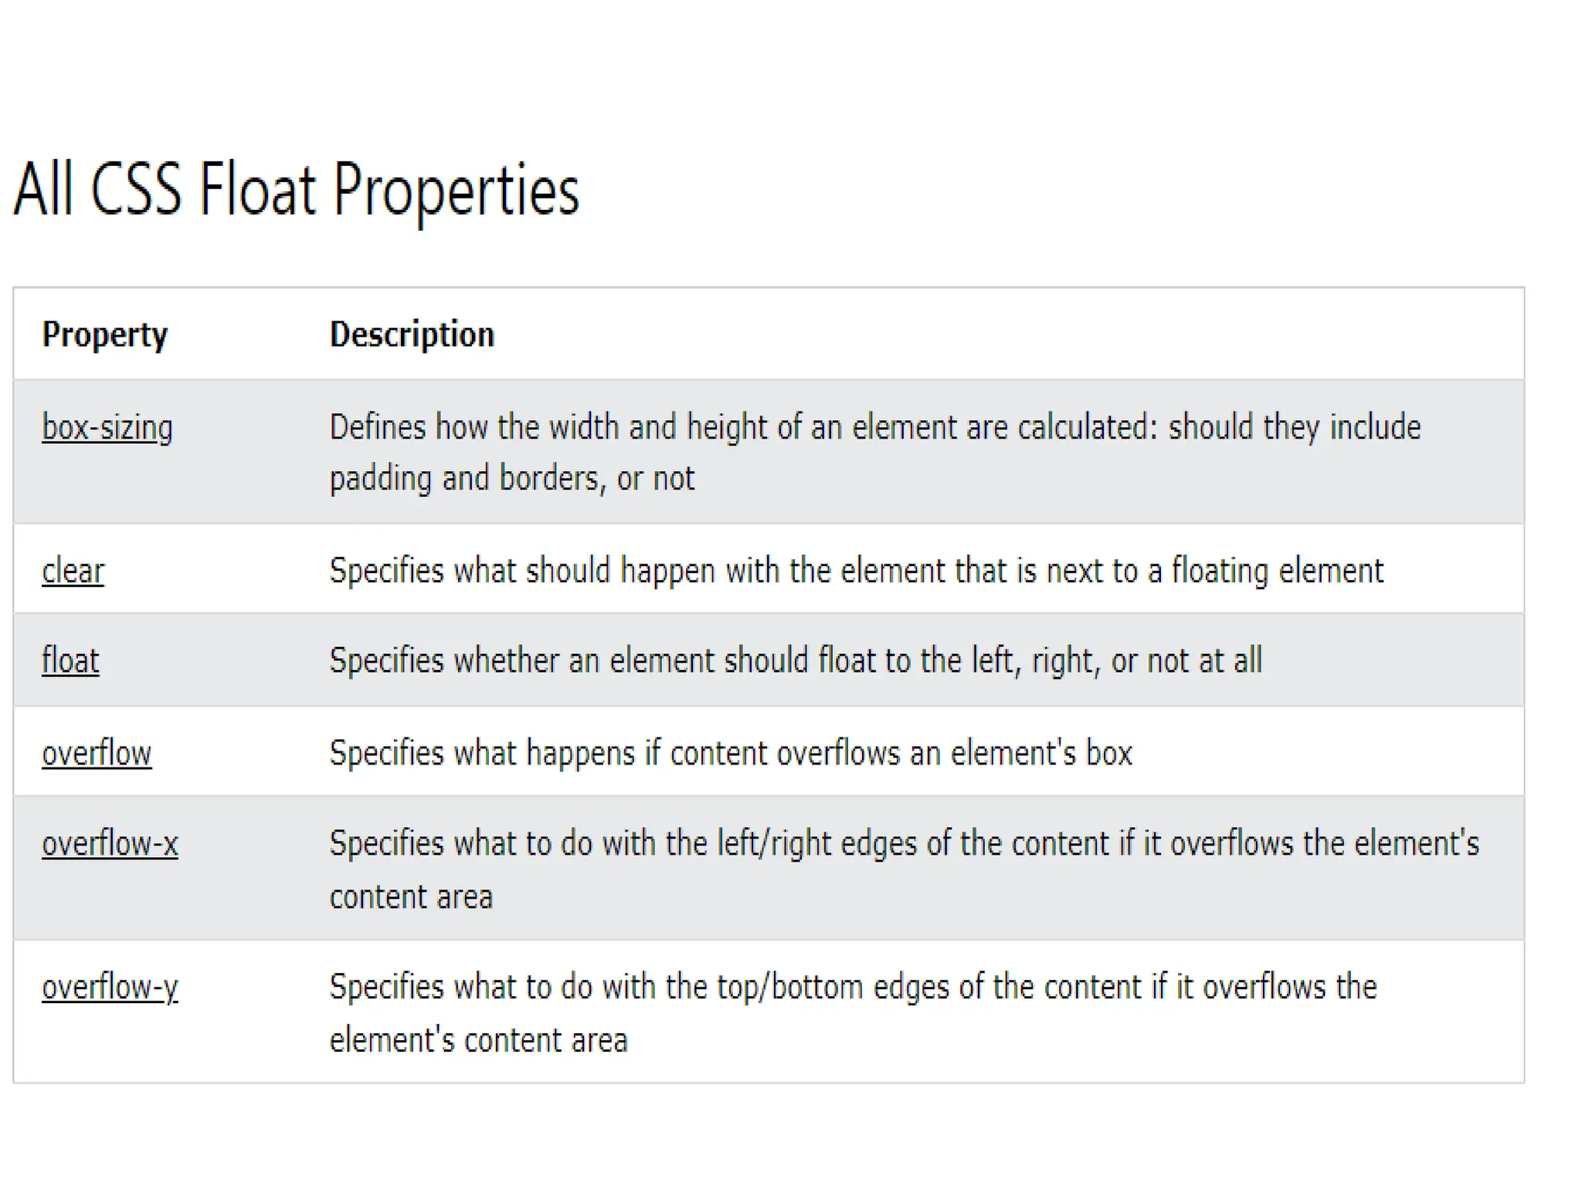The width and height of the screenshot is (1582, 1186).
Task: Click the word 'CSS' in the heading
Action: pyautogui.click(x=137, y=189)
